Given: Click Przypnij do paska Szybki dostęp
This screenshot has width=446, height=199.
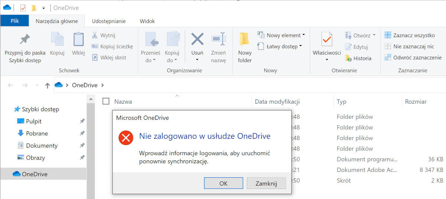Looking at the screenshot, I should 25,47.
